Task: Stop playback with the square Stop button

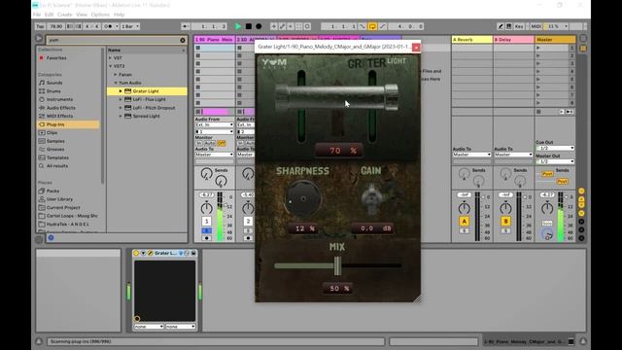Action: [x=249, y=26]
